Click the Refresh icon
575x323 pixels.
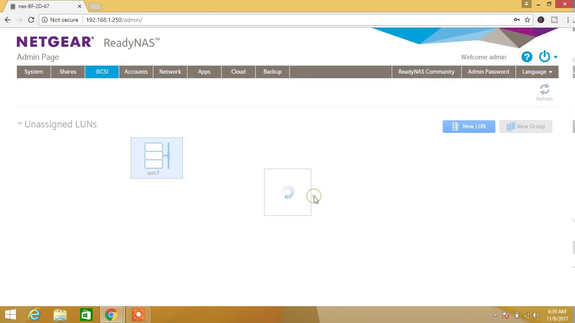[x=544, y=92]
